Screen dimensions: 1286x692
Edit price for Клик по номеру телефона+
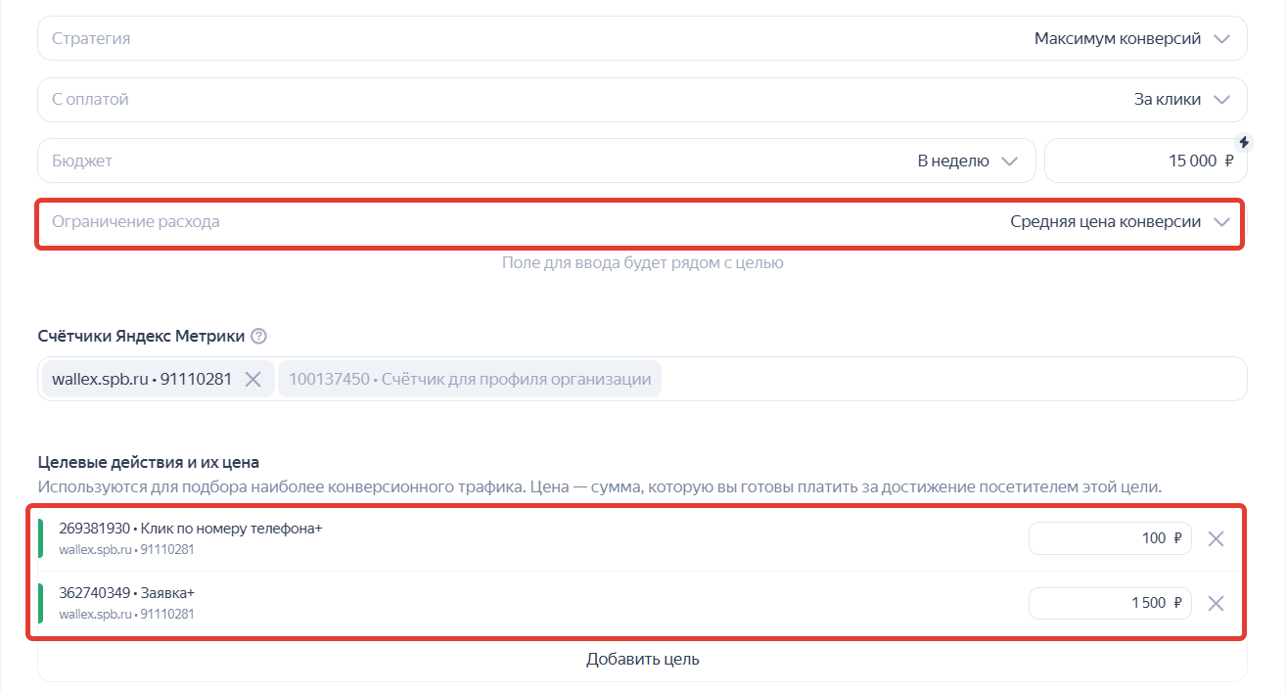(1110, 538)
